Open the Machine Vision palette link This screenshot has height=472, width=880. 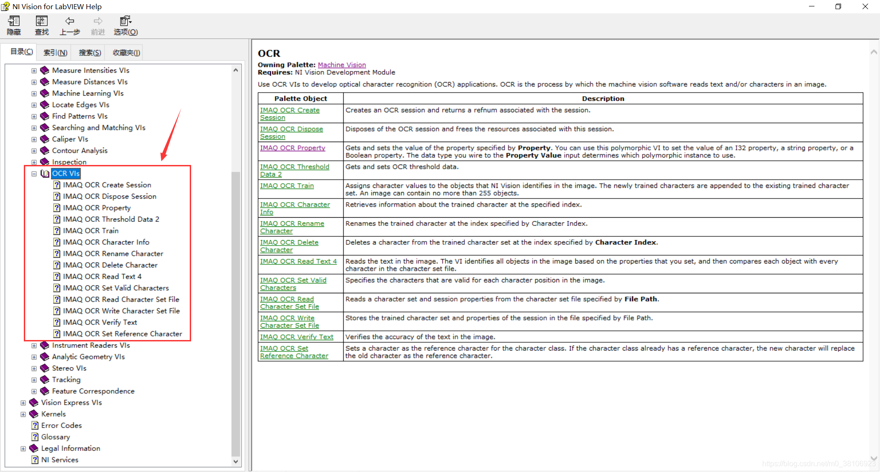[x=342, y=65]
